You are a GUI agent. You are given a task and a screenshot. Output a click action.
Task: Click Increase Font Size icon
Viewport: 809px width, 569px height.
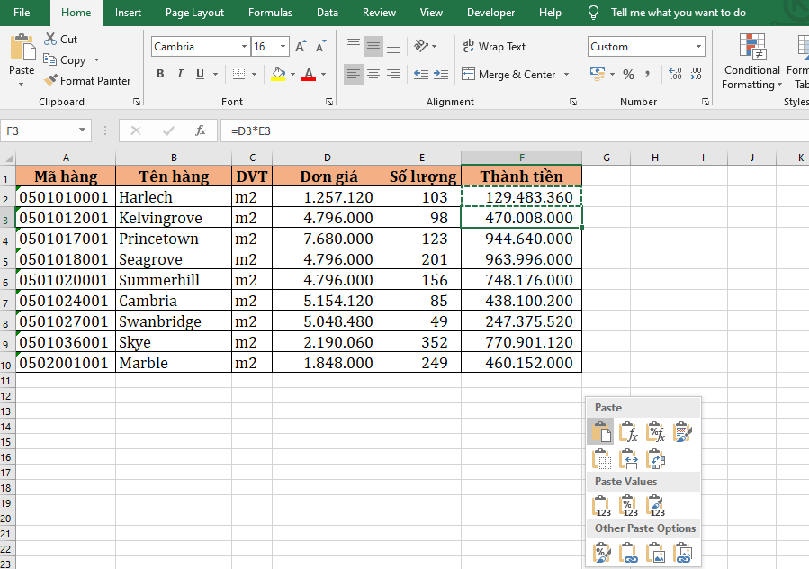(x=301, y=47)
